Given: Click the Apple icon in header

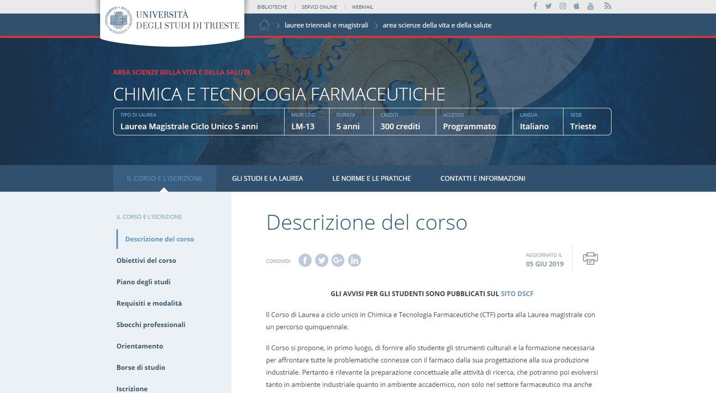Looking at the screenshot, I should tap(577, 6).
